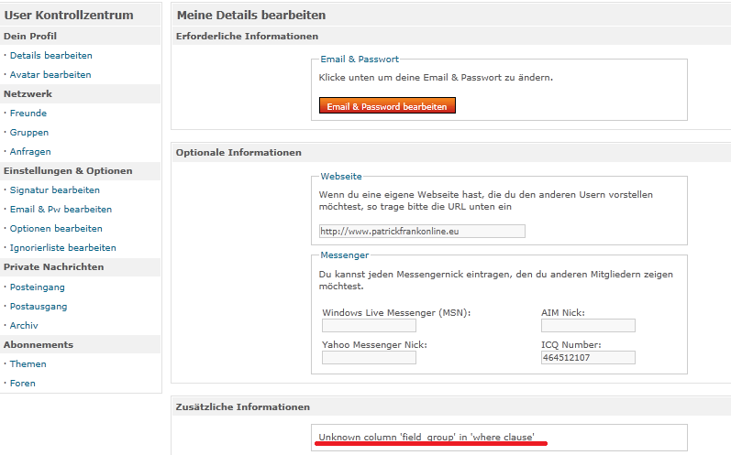
Task: Open the Avatar bearbeiten link
Action: tap(50, 75)
